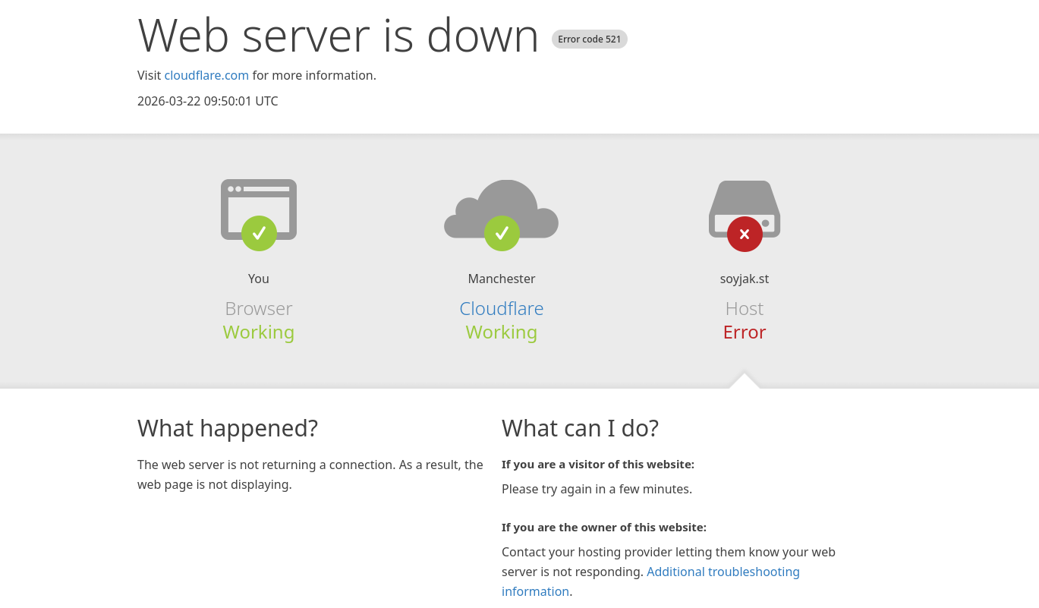The height and width of the screenshot is (608, 1039).
Task: Click the host server drive icon
Action: pos(745,209)
